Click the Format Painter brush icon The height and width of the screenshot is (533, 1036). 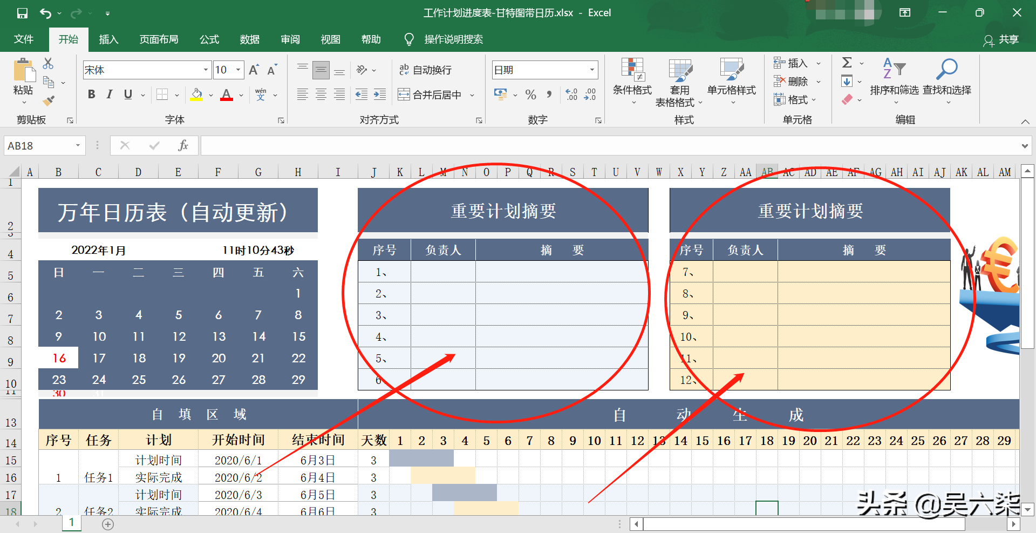pyautogui.click(x=49, y=100)
